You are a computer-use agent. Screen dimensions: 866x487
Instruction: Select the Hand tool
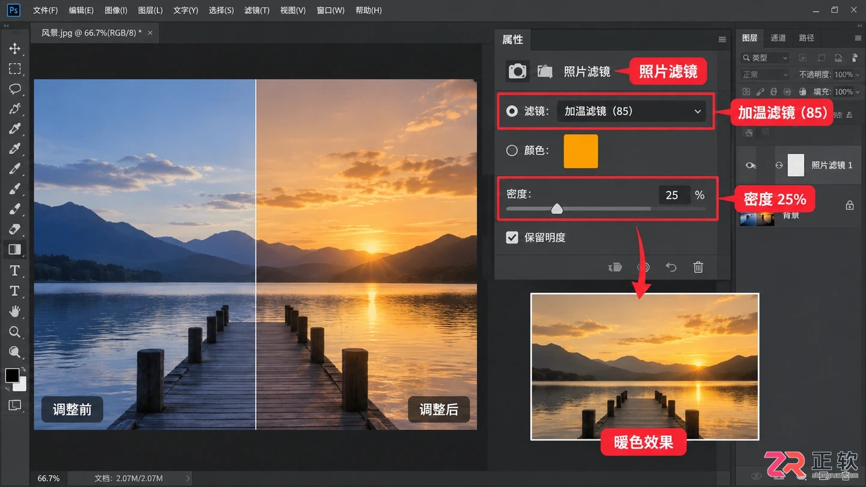click(14, 311)
